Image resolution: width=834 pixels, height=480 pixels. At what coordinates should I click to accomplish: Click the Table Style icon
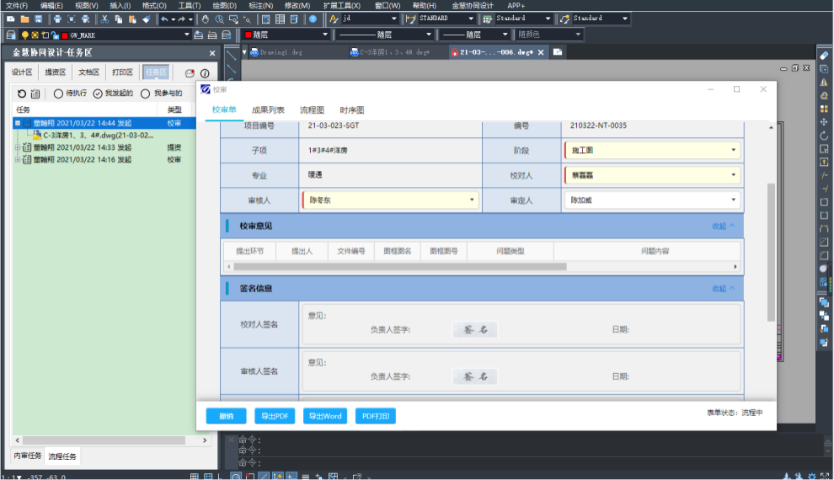487,19
